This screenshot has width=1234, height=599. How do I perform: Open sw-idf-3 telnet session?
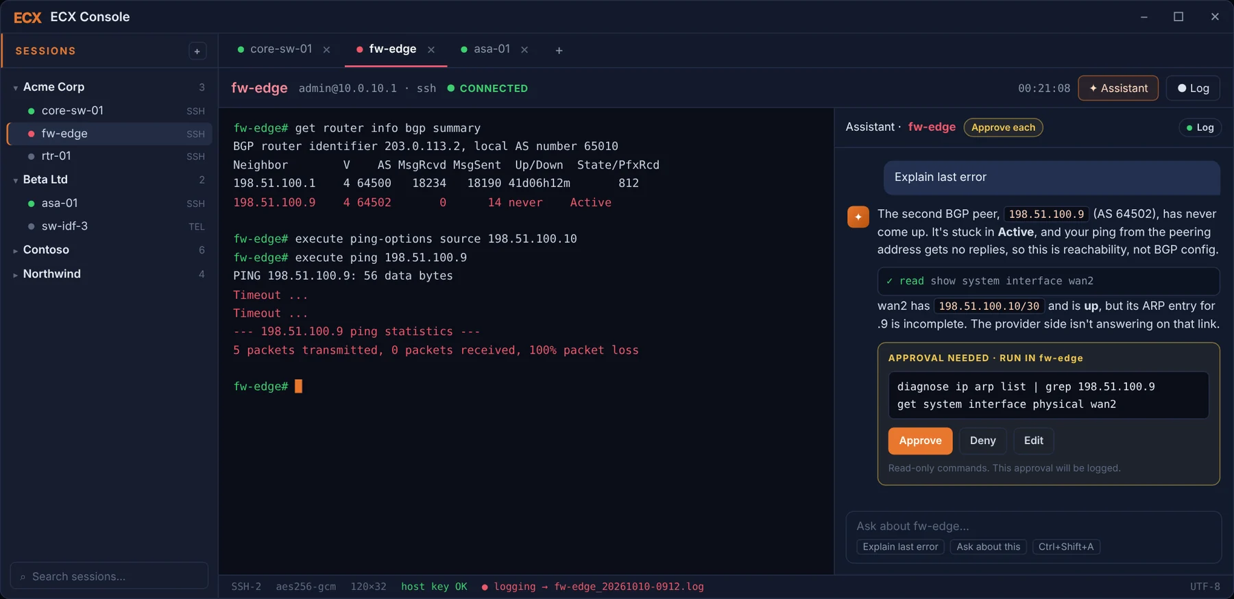point(110,226)
